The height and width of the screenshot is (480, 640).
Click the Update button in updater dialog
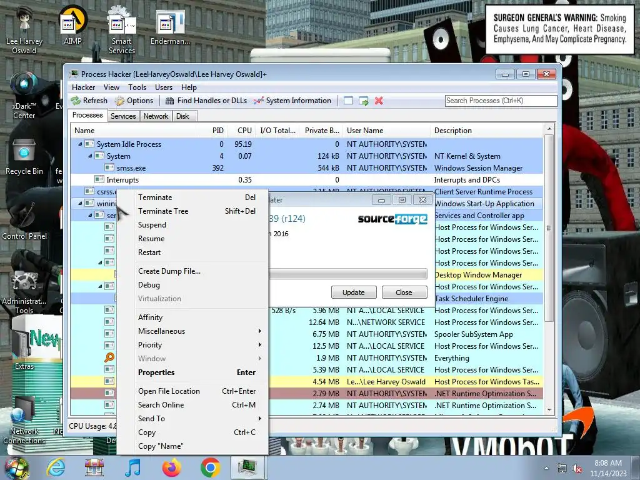[x=354, y=292]
